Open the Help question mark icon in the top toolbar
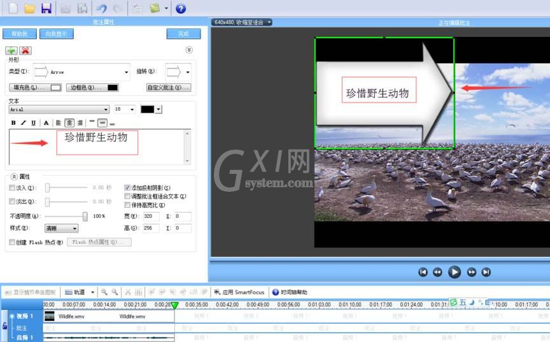The width and height of the screenshot is (550, 342). pos(181,8)
